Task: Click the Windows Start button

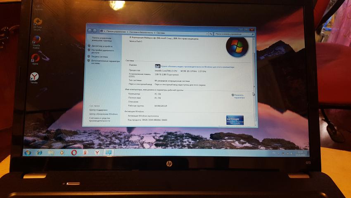Action: [x=28, y=153]
